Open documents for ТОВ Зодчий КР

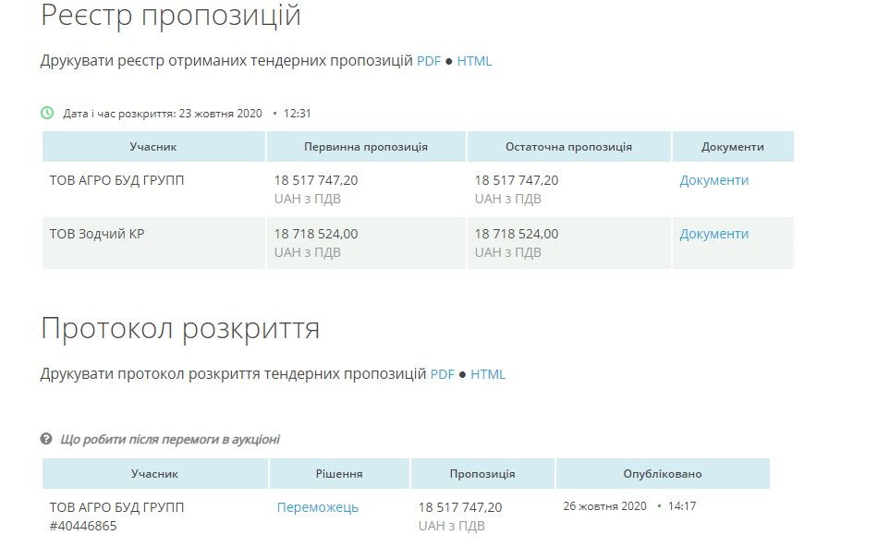713,234
